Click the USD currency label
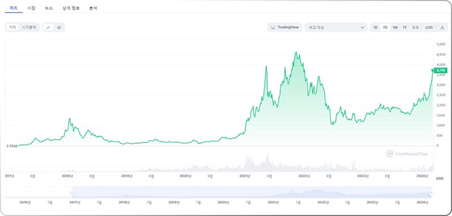The image size is (452, 216). tap(440, 179)
